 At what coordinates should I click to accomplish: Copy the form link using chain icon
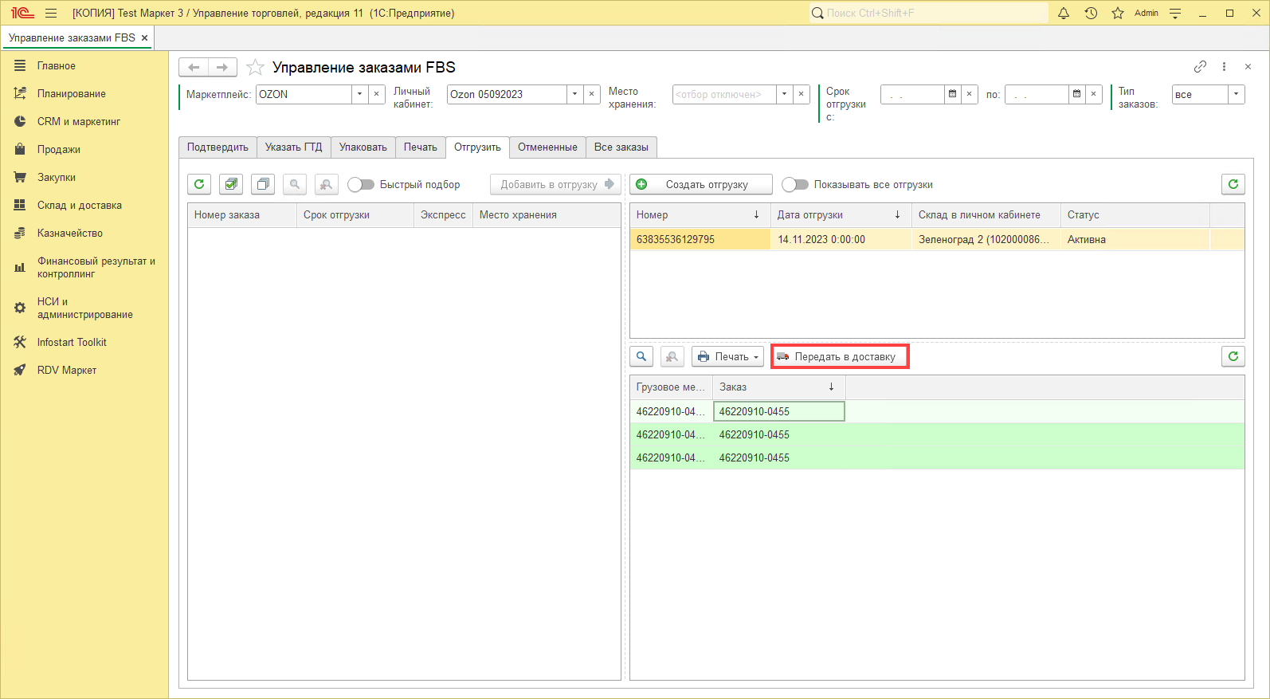1200,67
